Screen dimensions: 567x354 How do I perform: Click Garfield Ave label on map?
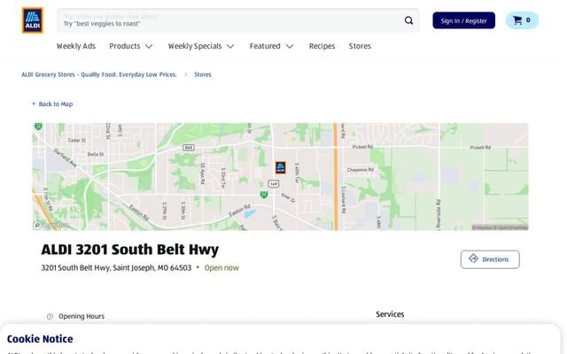pos(65,158)
